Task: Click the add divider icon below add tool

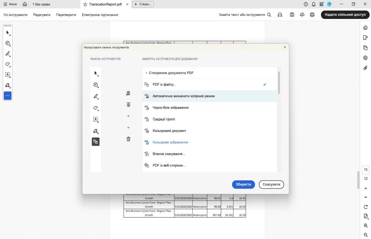Action: (x=128, y=105)
